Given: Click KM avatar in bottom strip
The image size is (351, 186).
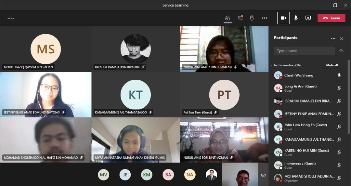Looking at the screenshot, I should [147, 175].
